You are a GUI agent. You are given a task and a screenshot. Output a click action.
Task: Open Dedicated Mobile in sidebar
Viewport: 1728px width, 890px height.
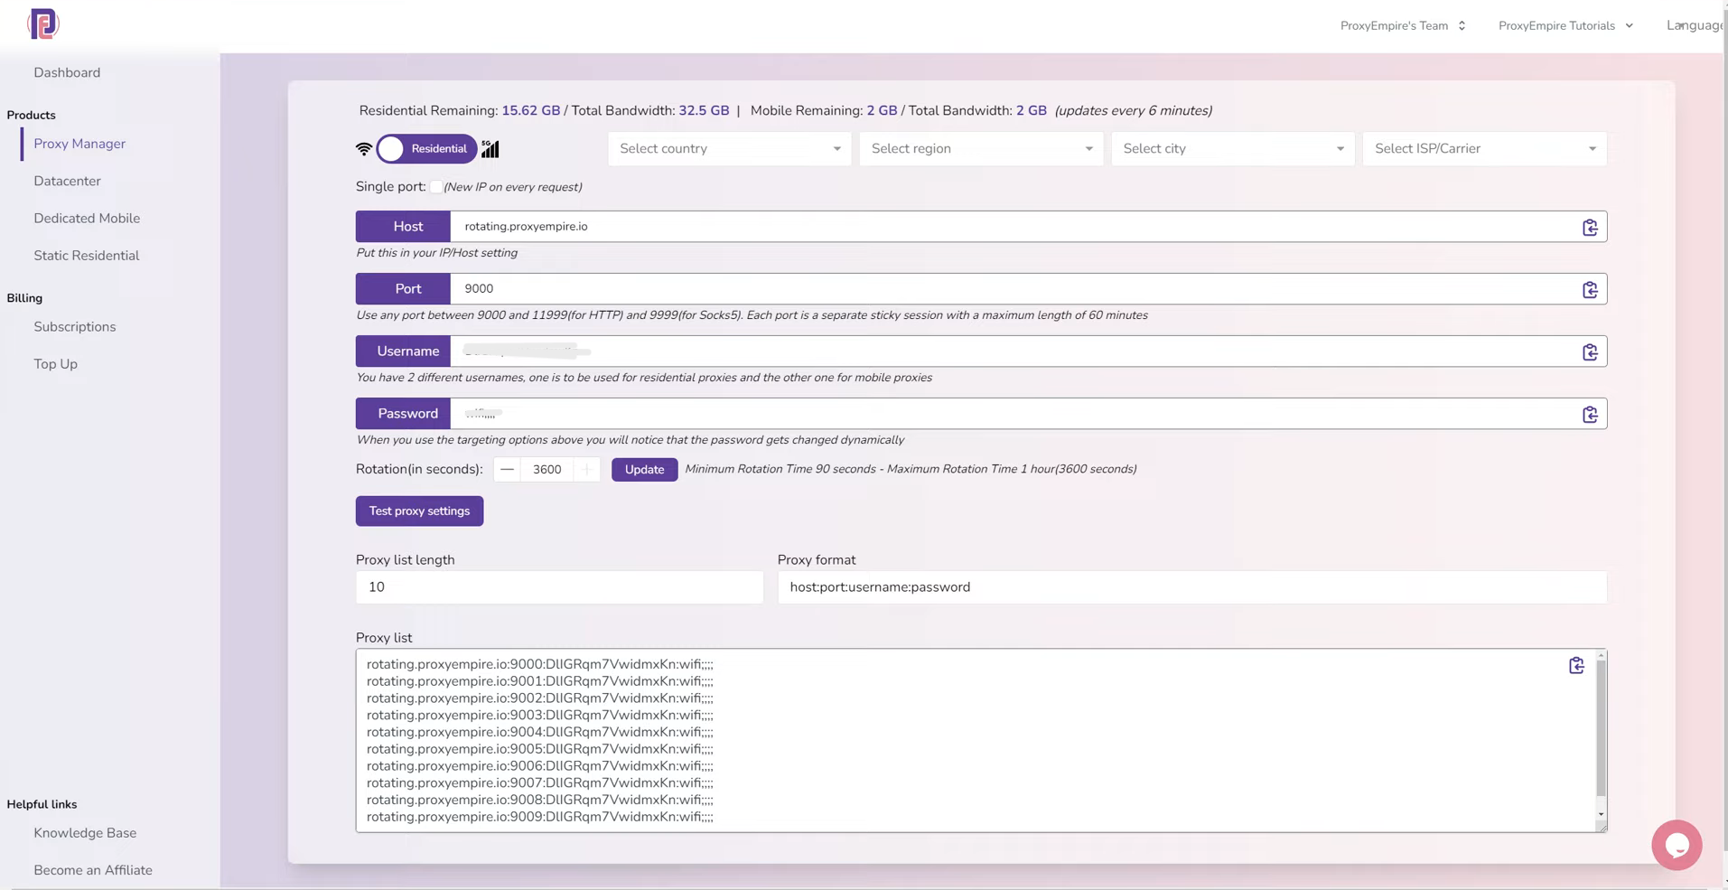[87, 218]
